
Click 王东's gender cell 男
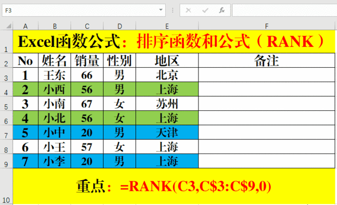tap(120, 75)
